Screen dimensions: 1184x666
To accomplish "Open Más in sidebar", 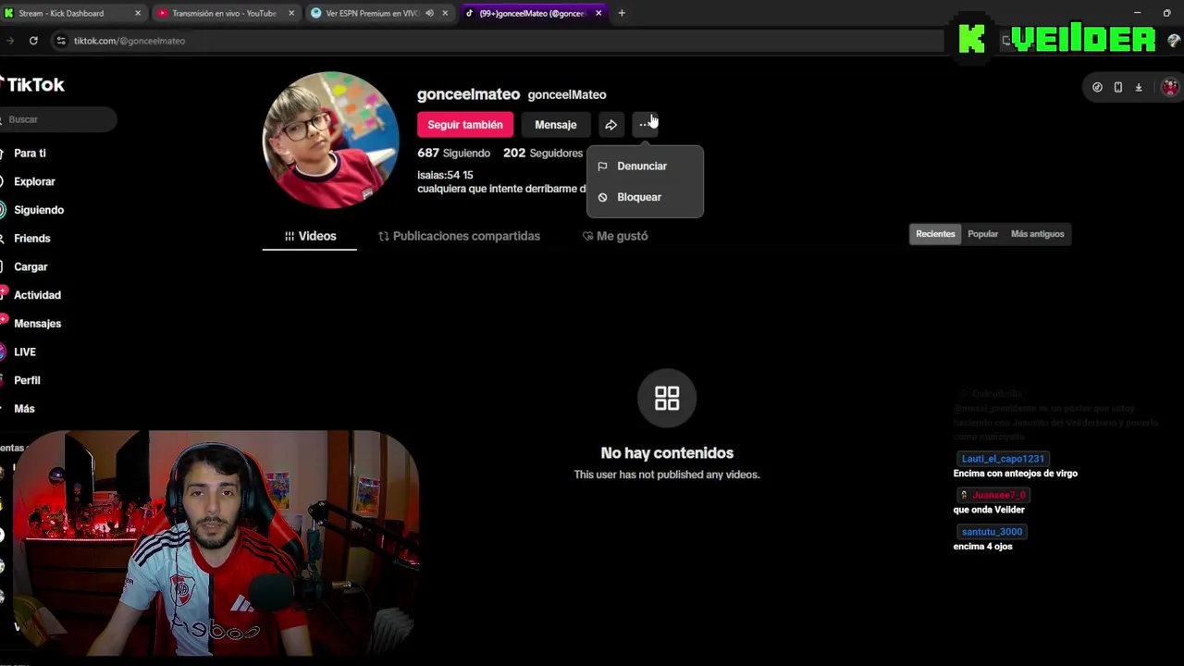I will (x=24, y=409).
